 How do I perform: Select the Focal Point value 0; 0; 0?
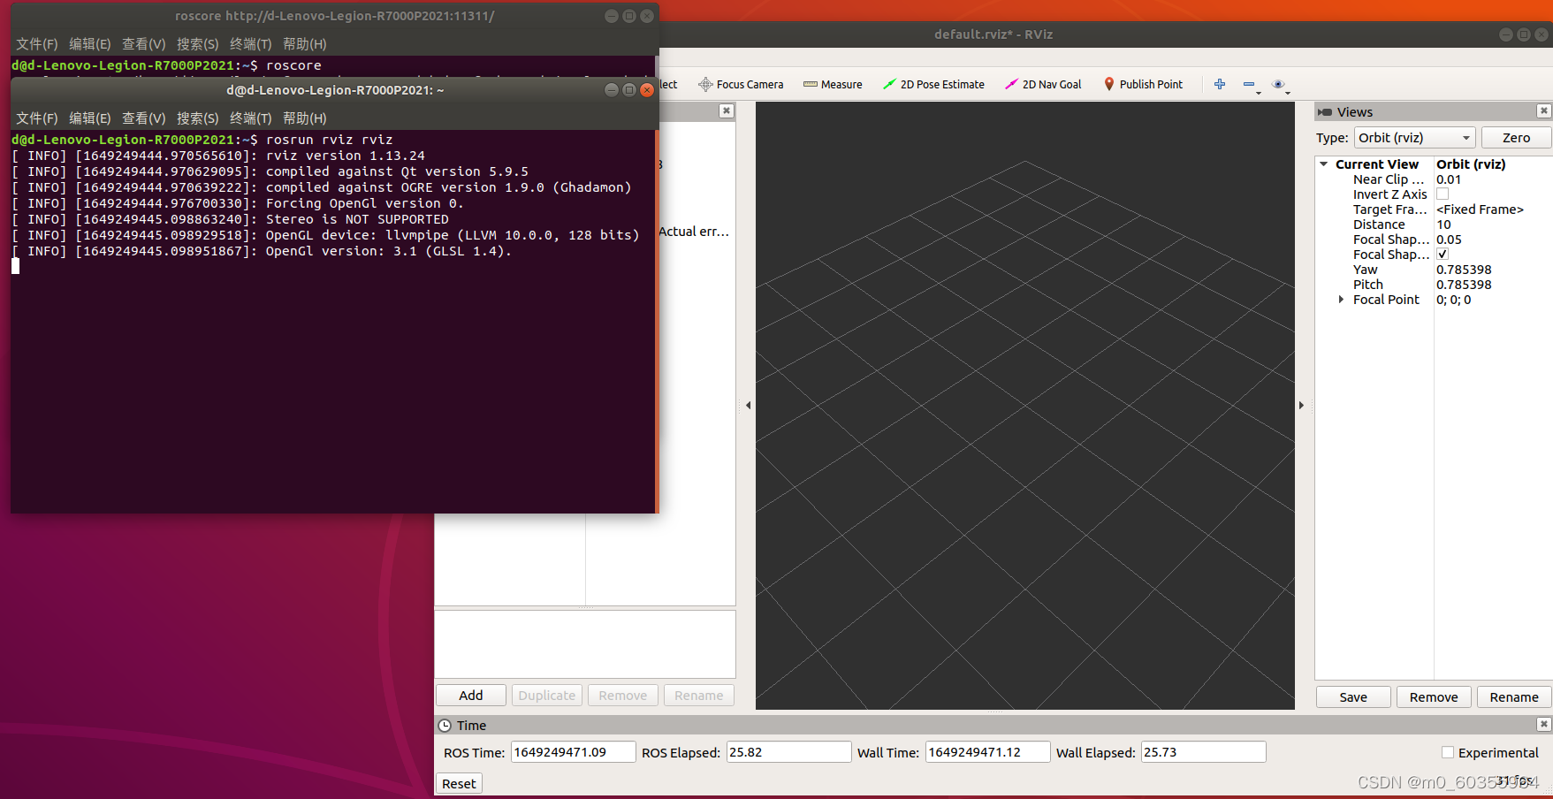coord(1453,300)
